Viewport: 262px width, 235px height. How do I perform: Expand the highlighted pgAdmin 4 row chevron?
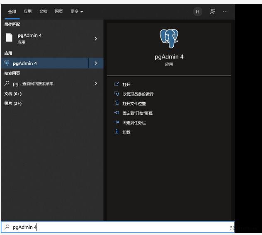point(96,63)
